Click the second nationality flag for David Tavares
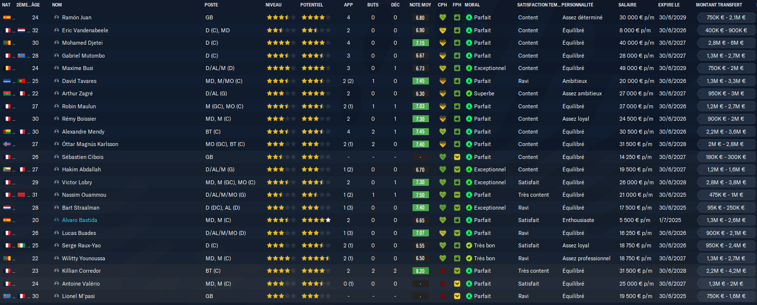 pos(21,81)
